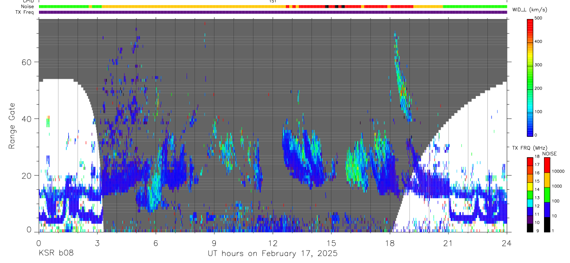Click UT hours tick label '24'
The height and width of the screenshot is (263, 570).
pos(507,243)
